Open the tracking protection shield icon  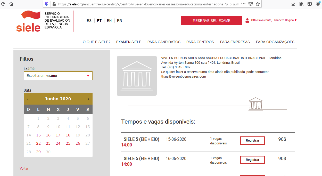coord(47,4)
